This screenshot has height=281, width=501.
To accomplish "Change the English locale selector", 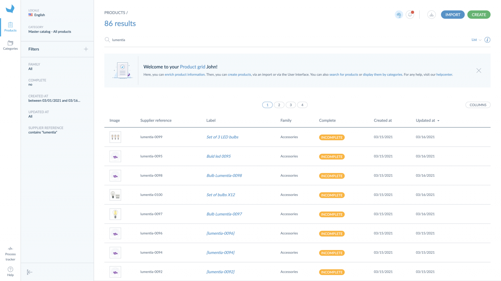I will pos(37,15).
